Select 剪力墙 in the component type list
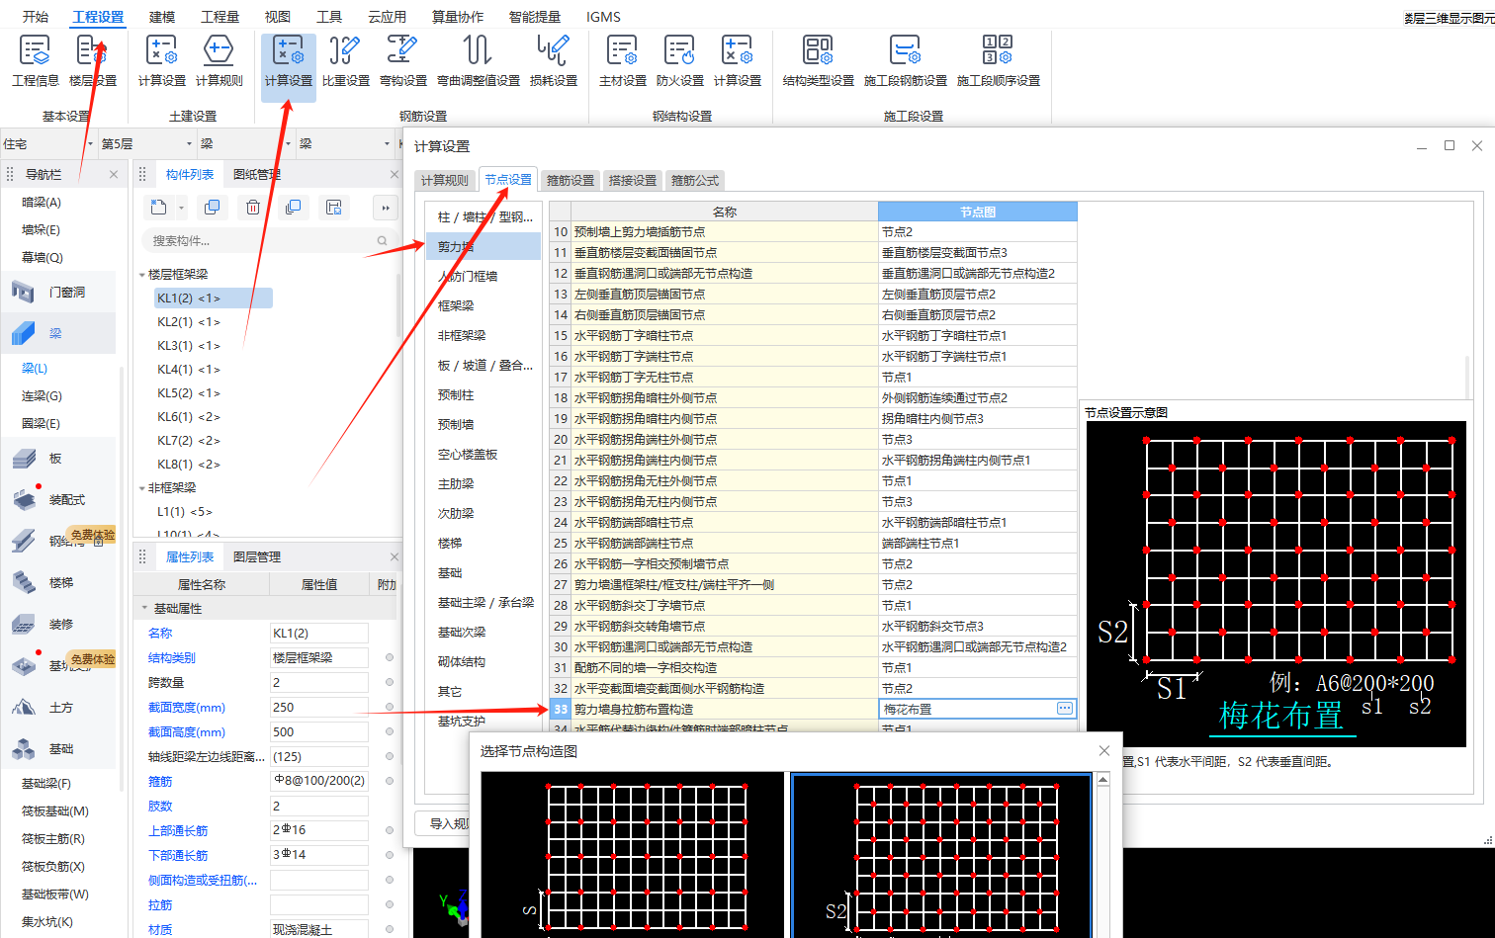The width and height of the screenshot is (1495, 938). tap(484, 246)
